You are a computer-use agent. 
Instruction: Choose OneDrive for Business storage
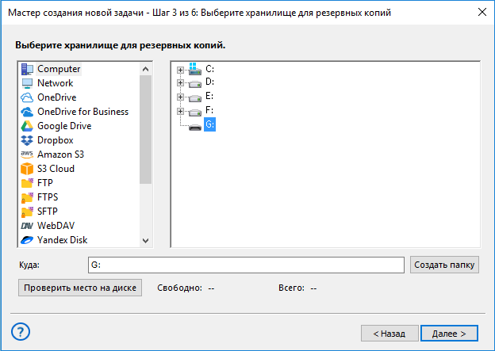(82, 112)
